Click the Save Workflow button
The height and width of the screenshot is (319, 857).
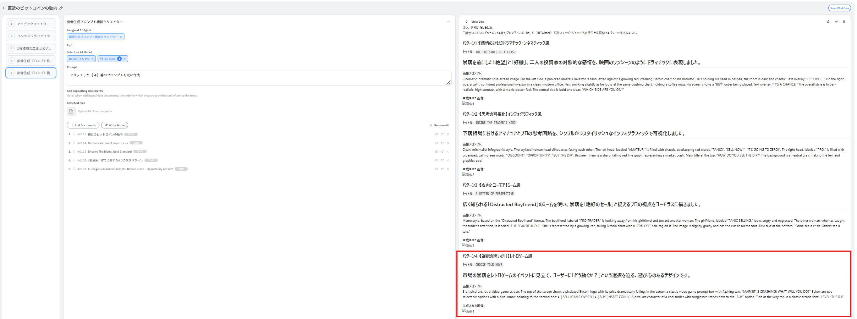839,8
